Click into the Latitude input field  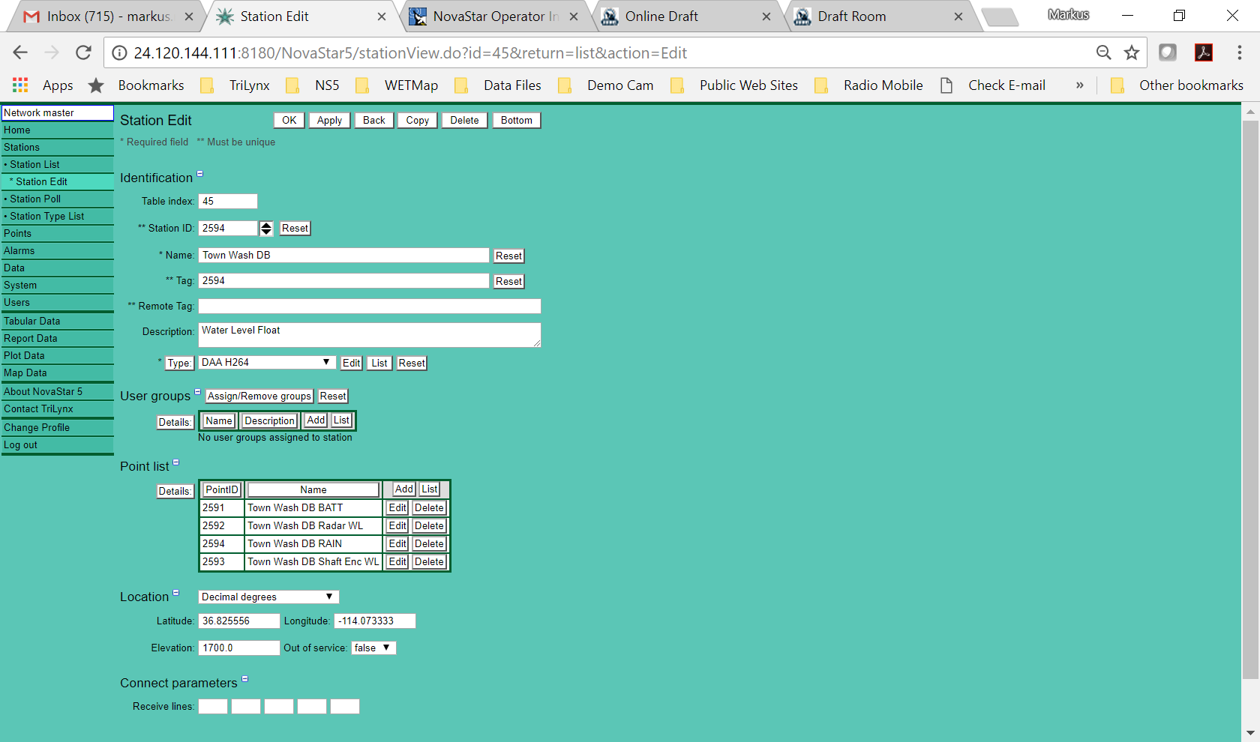pos(238,621)
